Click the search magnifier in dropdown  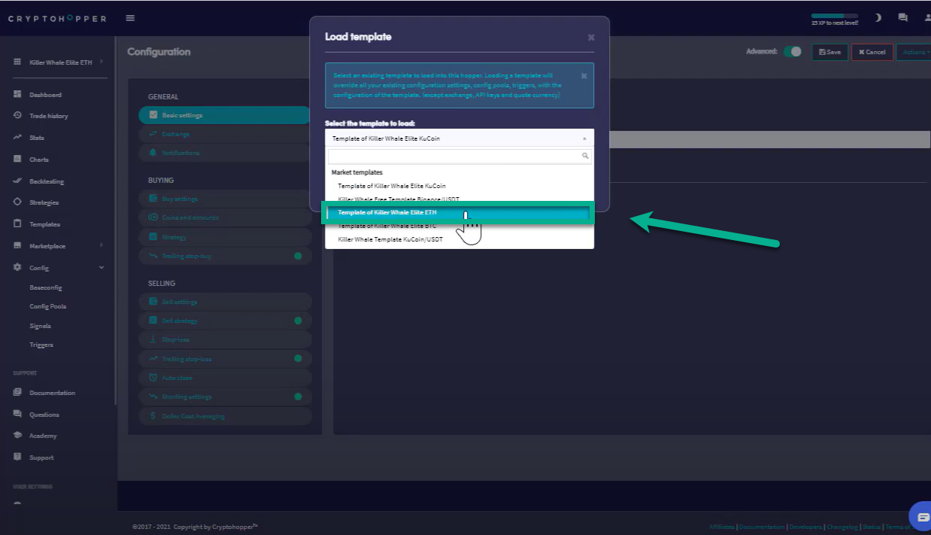[585, 156]
